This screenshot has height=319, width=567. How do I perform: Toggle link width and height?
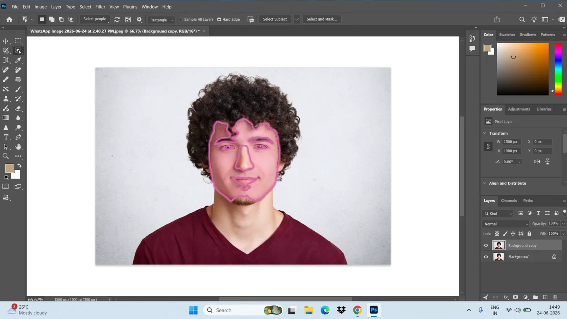click(x=488, y=146)
